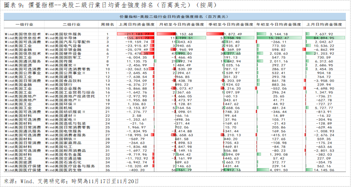Select the Wind美国纺织服装II cell
Screen dimensions: 351x187
click(65, 112)
